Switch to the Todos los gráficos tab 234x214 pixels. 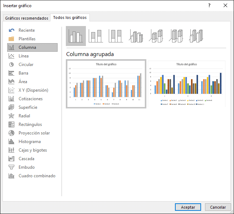tap(70, 17)
